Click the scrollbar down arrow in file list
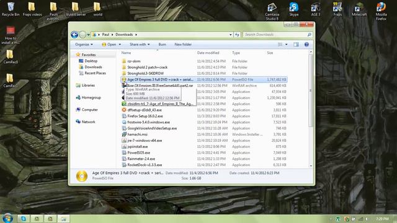397x223 pixels. pyautogui.click(x=311, y=166)
